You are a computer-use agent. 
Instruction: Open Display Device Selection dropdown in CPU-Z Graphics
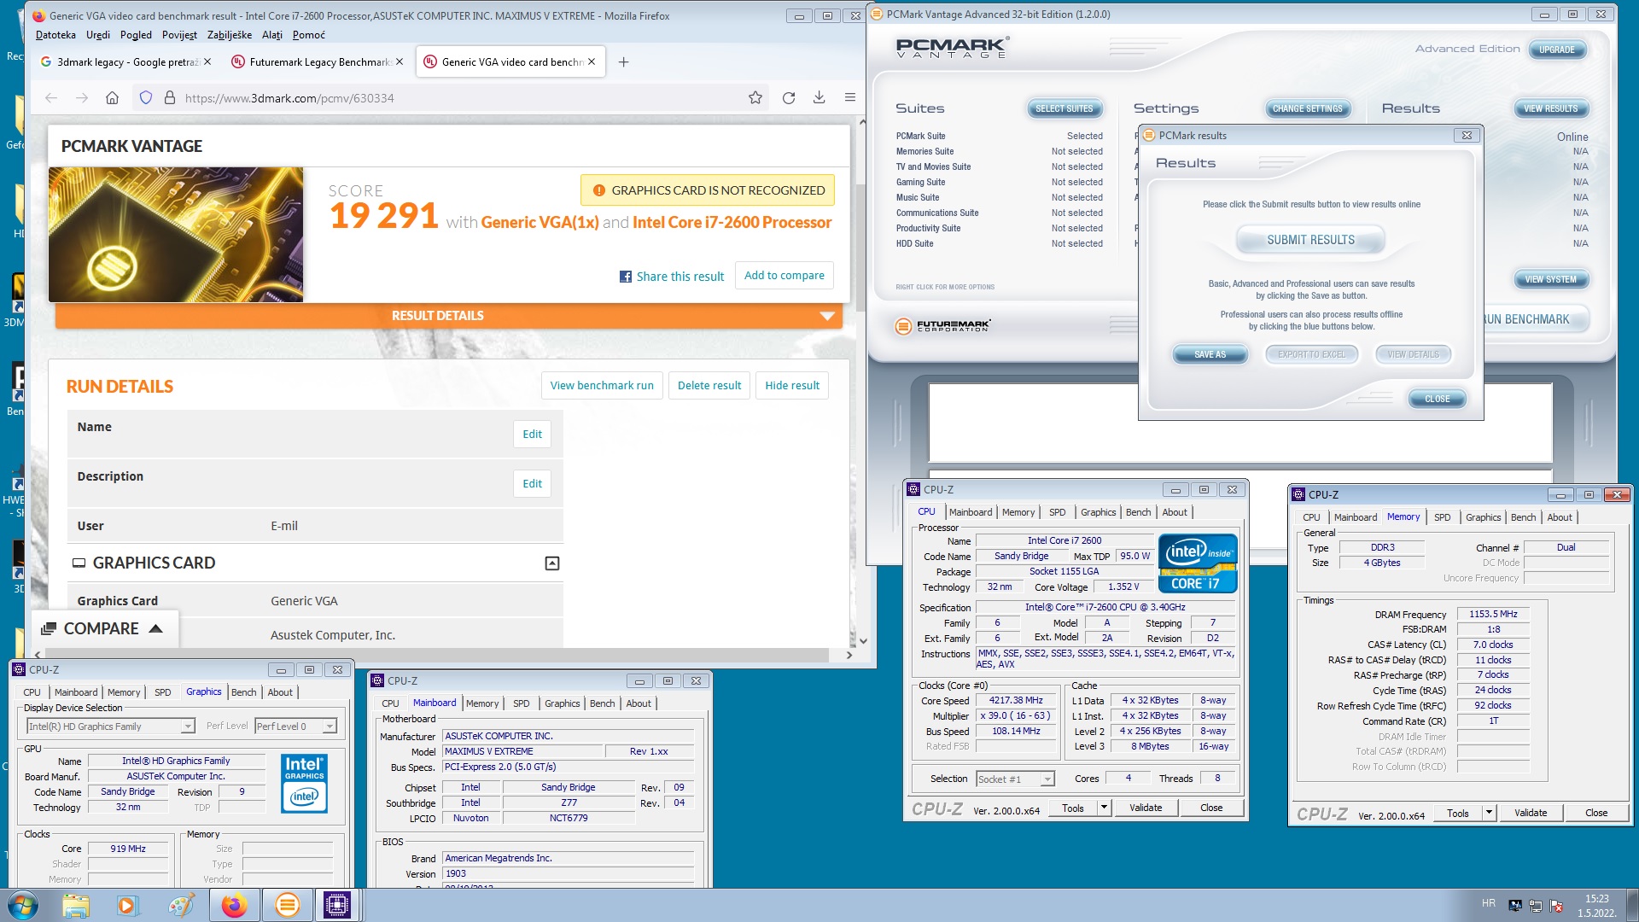pyautogui.click(x=188, y=727)
